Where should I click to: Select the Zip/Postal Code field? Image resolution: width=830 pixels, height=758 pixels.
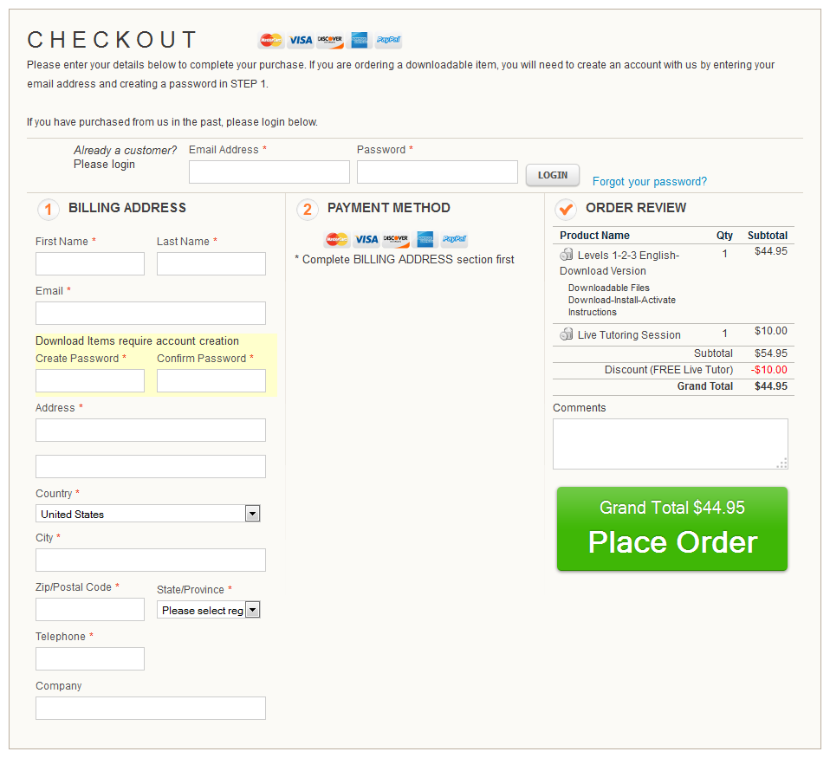coord(90,609)
